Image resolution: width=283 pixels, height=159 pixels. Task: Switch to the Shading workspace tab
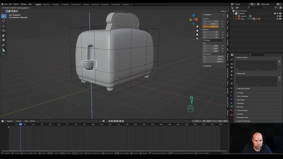86,4
